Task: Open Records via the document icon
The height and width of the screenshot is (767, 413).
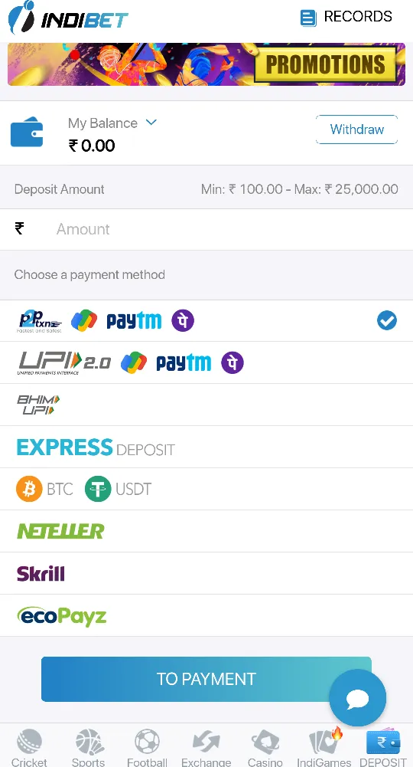Action: (x=308, y=18)
